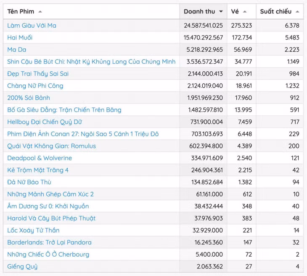Viewport: 307px width, 276px height.
Task: Open the Ma Da movie link
Action: point(17,49)
